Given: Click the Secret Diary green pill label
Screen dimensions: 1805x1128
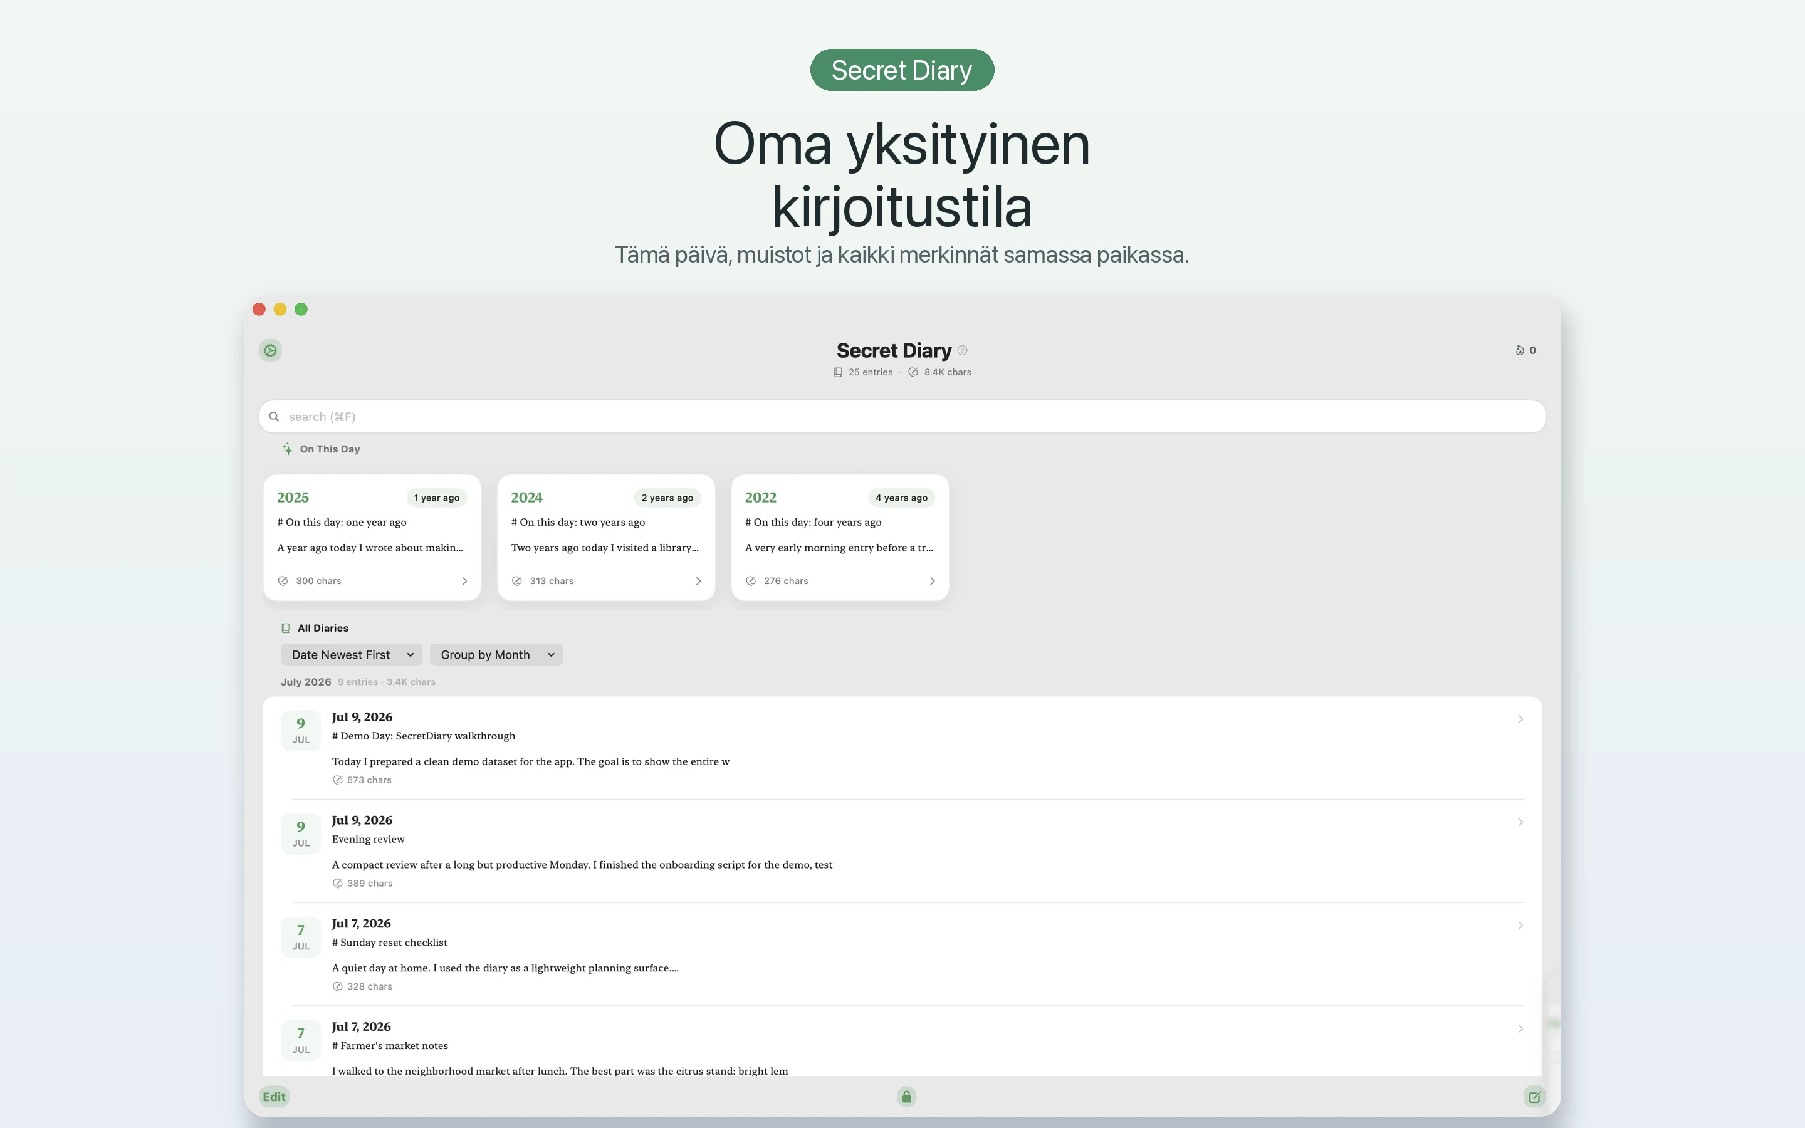Looking at the screenshot, I should 902,70.
